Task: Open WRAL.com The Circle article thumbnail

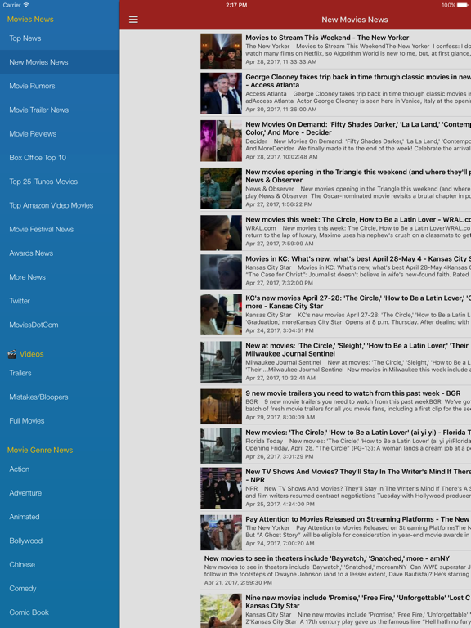Action: click(x=221, y=233)
